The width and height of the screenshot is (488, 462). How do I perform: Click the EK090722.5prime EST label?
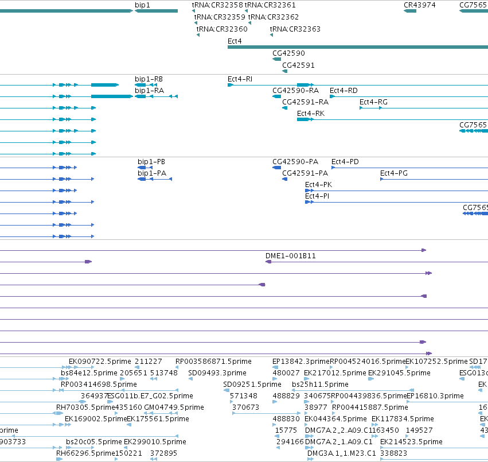click(100, 362)
